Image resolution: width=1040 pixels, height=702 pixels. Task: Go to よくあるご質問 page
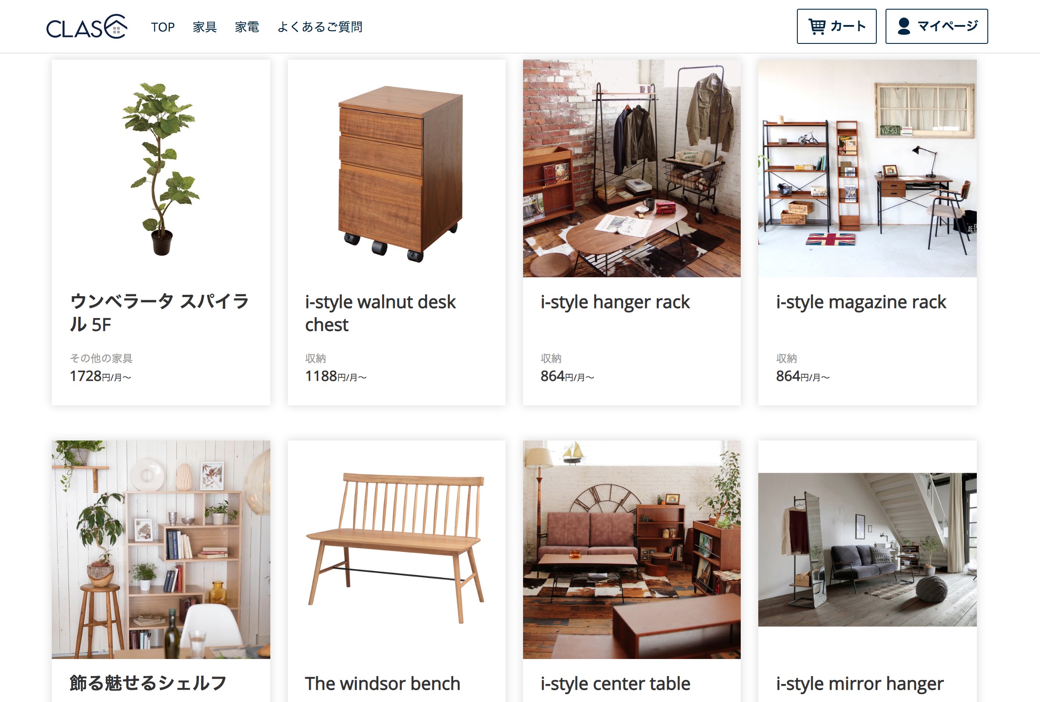pyautogui.click(x=320, y=27)
